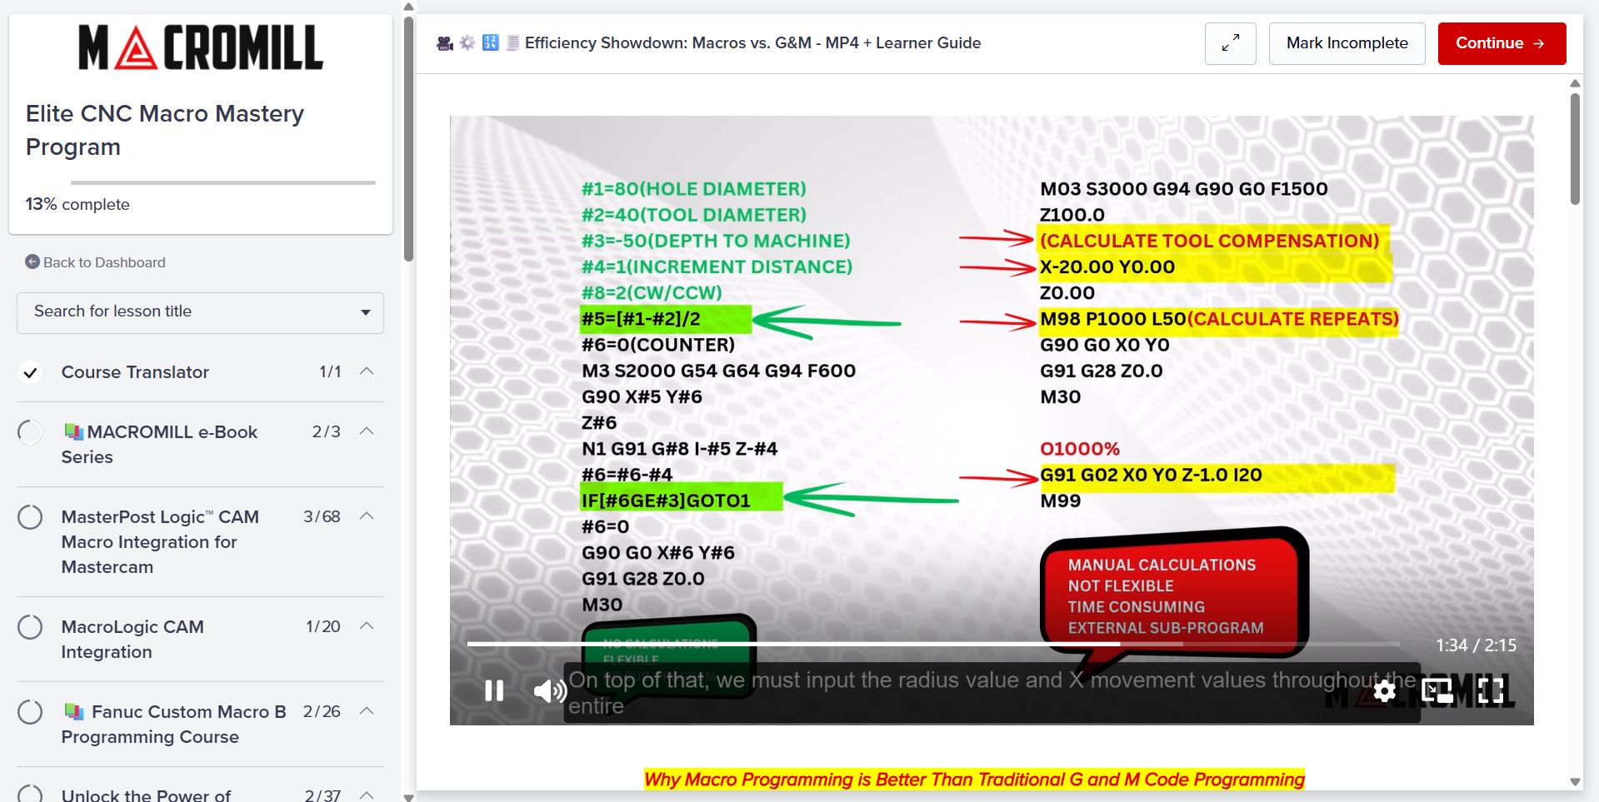Click the Efficiency Showdown lesson title text
Screen dimensions: 1599x802
[752, 42]
